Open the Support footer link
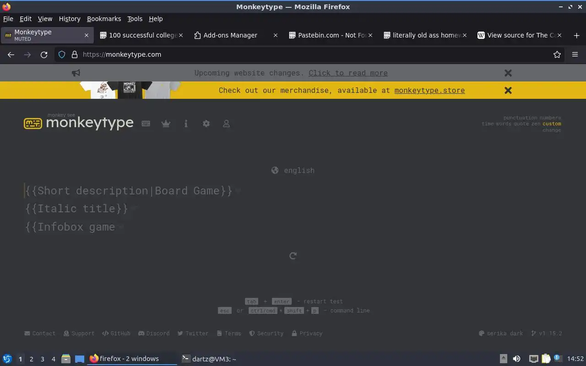Image resolution: width=586 pixels, height=366 pixels. tap(79, 333)
